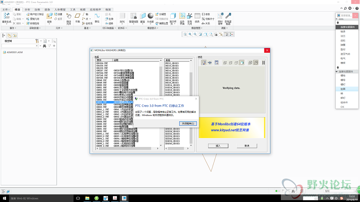
Task: Expand the 元件 group dropdown
Action: click(x=59, y=28)
